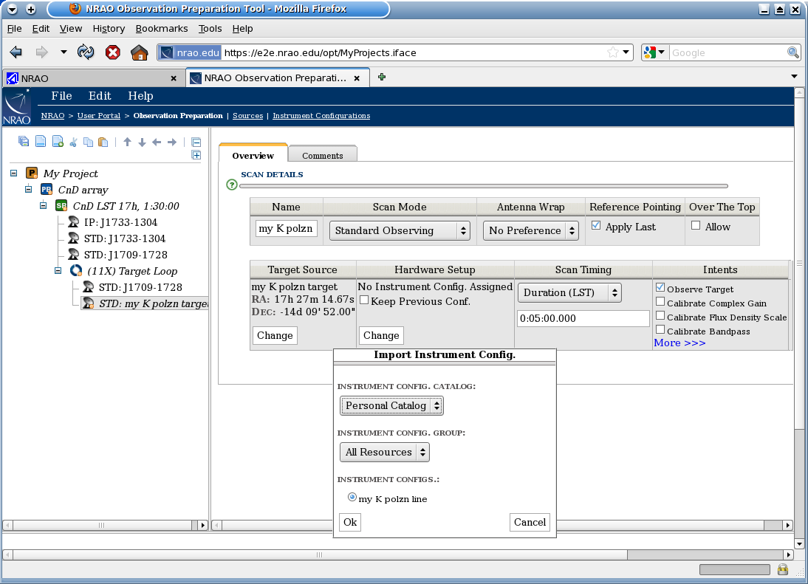Create a new item with the document-plus icon
The height and width of the screenshot is (584, 808).
pyautogui.click(x=57, y=141)
